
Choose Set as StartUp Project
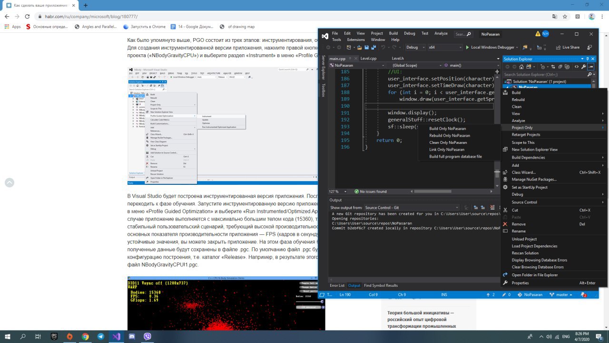pyautogui.click(x=530, y=187)
